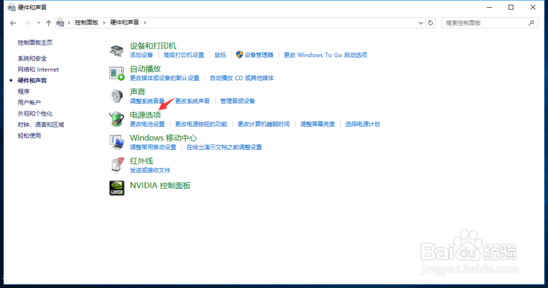The height and width of the screenshot is (288, 548).
Task: Expand chevron after 硬件和声音 in breadcrumb
Action: point(145,22)
